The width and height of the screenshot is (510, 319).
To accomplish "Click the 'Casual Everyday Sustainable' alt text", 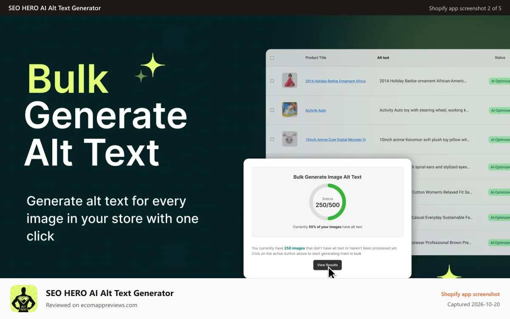I will 442,217.
